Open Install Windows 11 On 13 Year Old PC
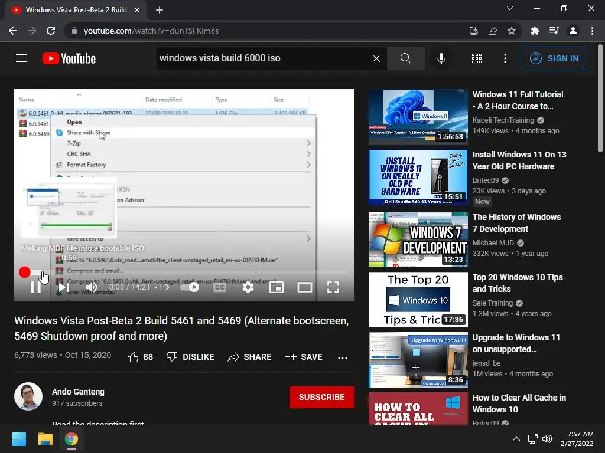The height and width of the screenshot is (453, 605). [x=519, y=160]
